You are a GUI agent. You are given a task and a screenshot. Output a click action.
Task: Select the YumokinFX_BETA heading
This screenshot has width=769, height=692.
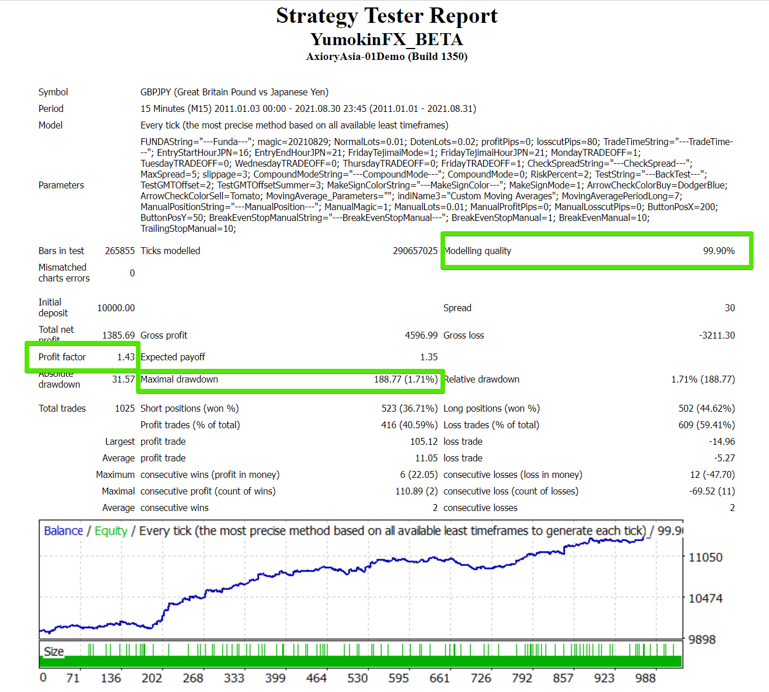click(x=387, y=39)
